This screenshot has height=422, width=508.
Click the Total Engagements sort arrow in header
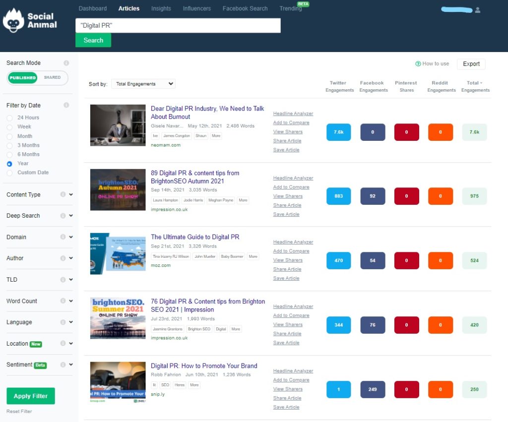tap(481, 83)
